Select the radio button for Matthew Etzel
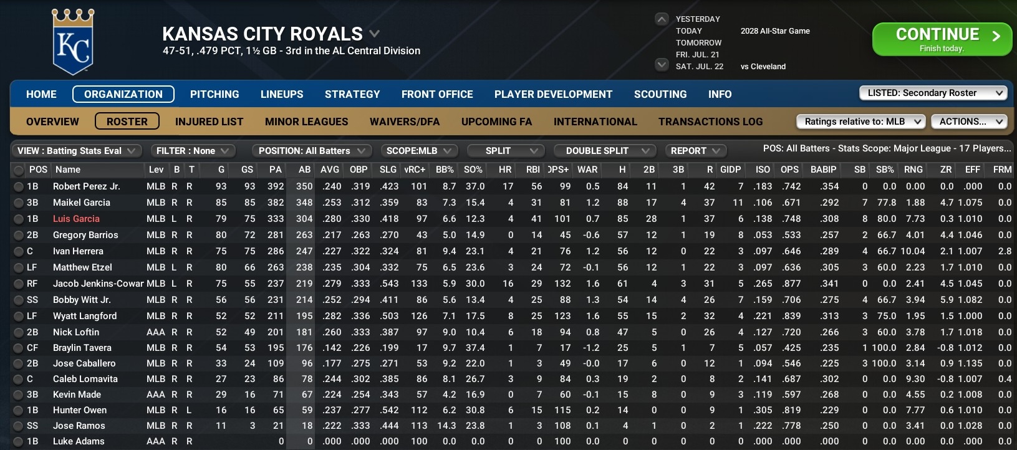The image size is (1017, 450). 18,267
